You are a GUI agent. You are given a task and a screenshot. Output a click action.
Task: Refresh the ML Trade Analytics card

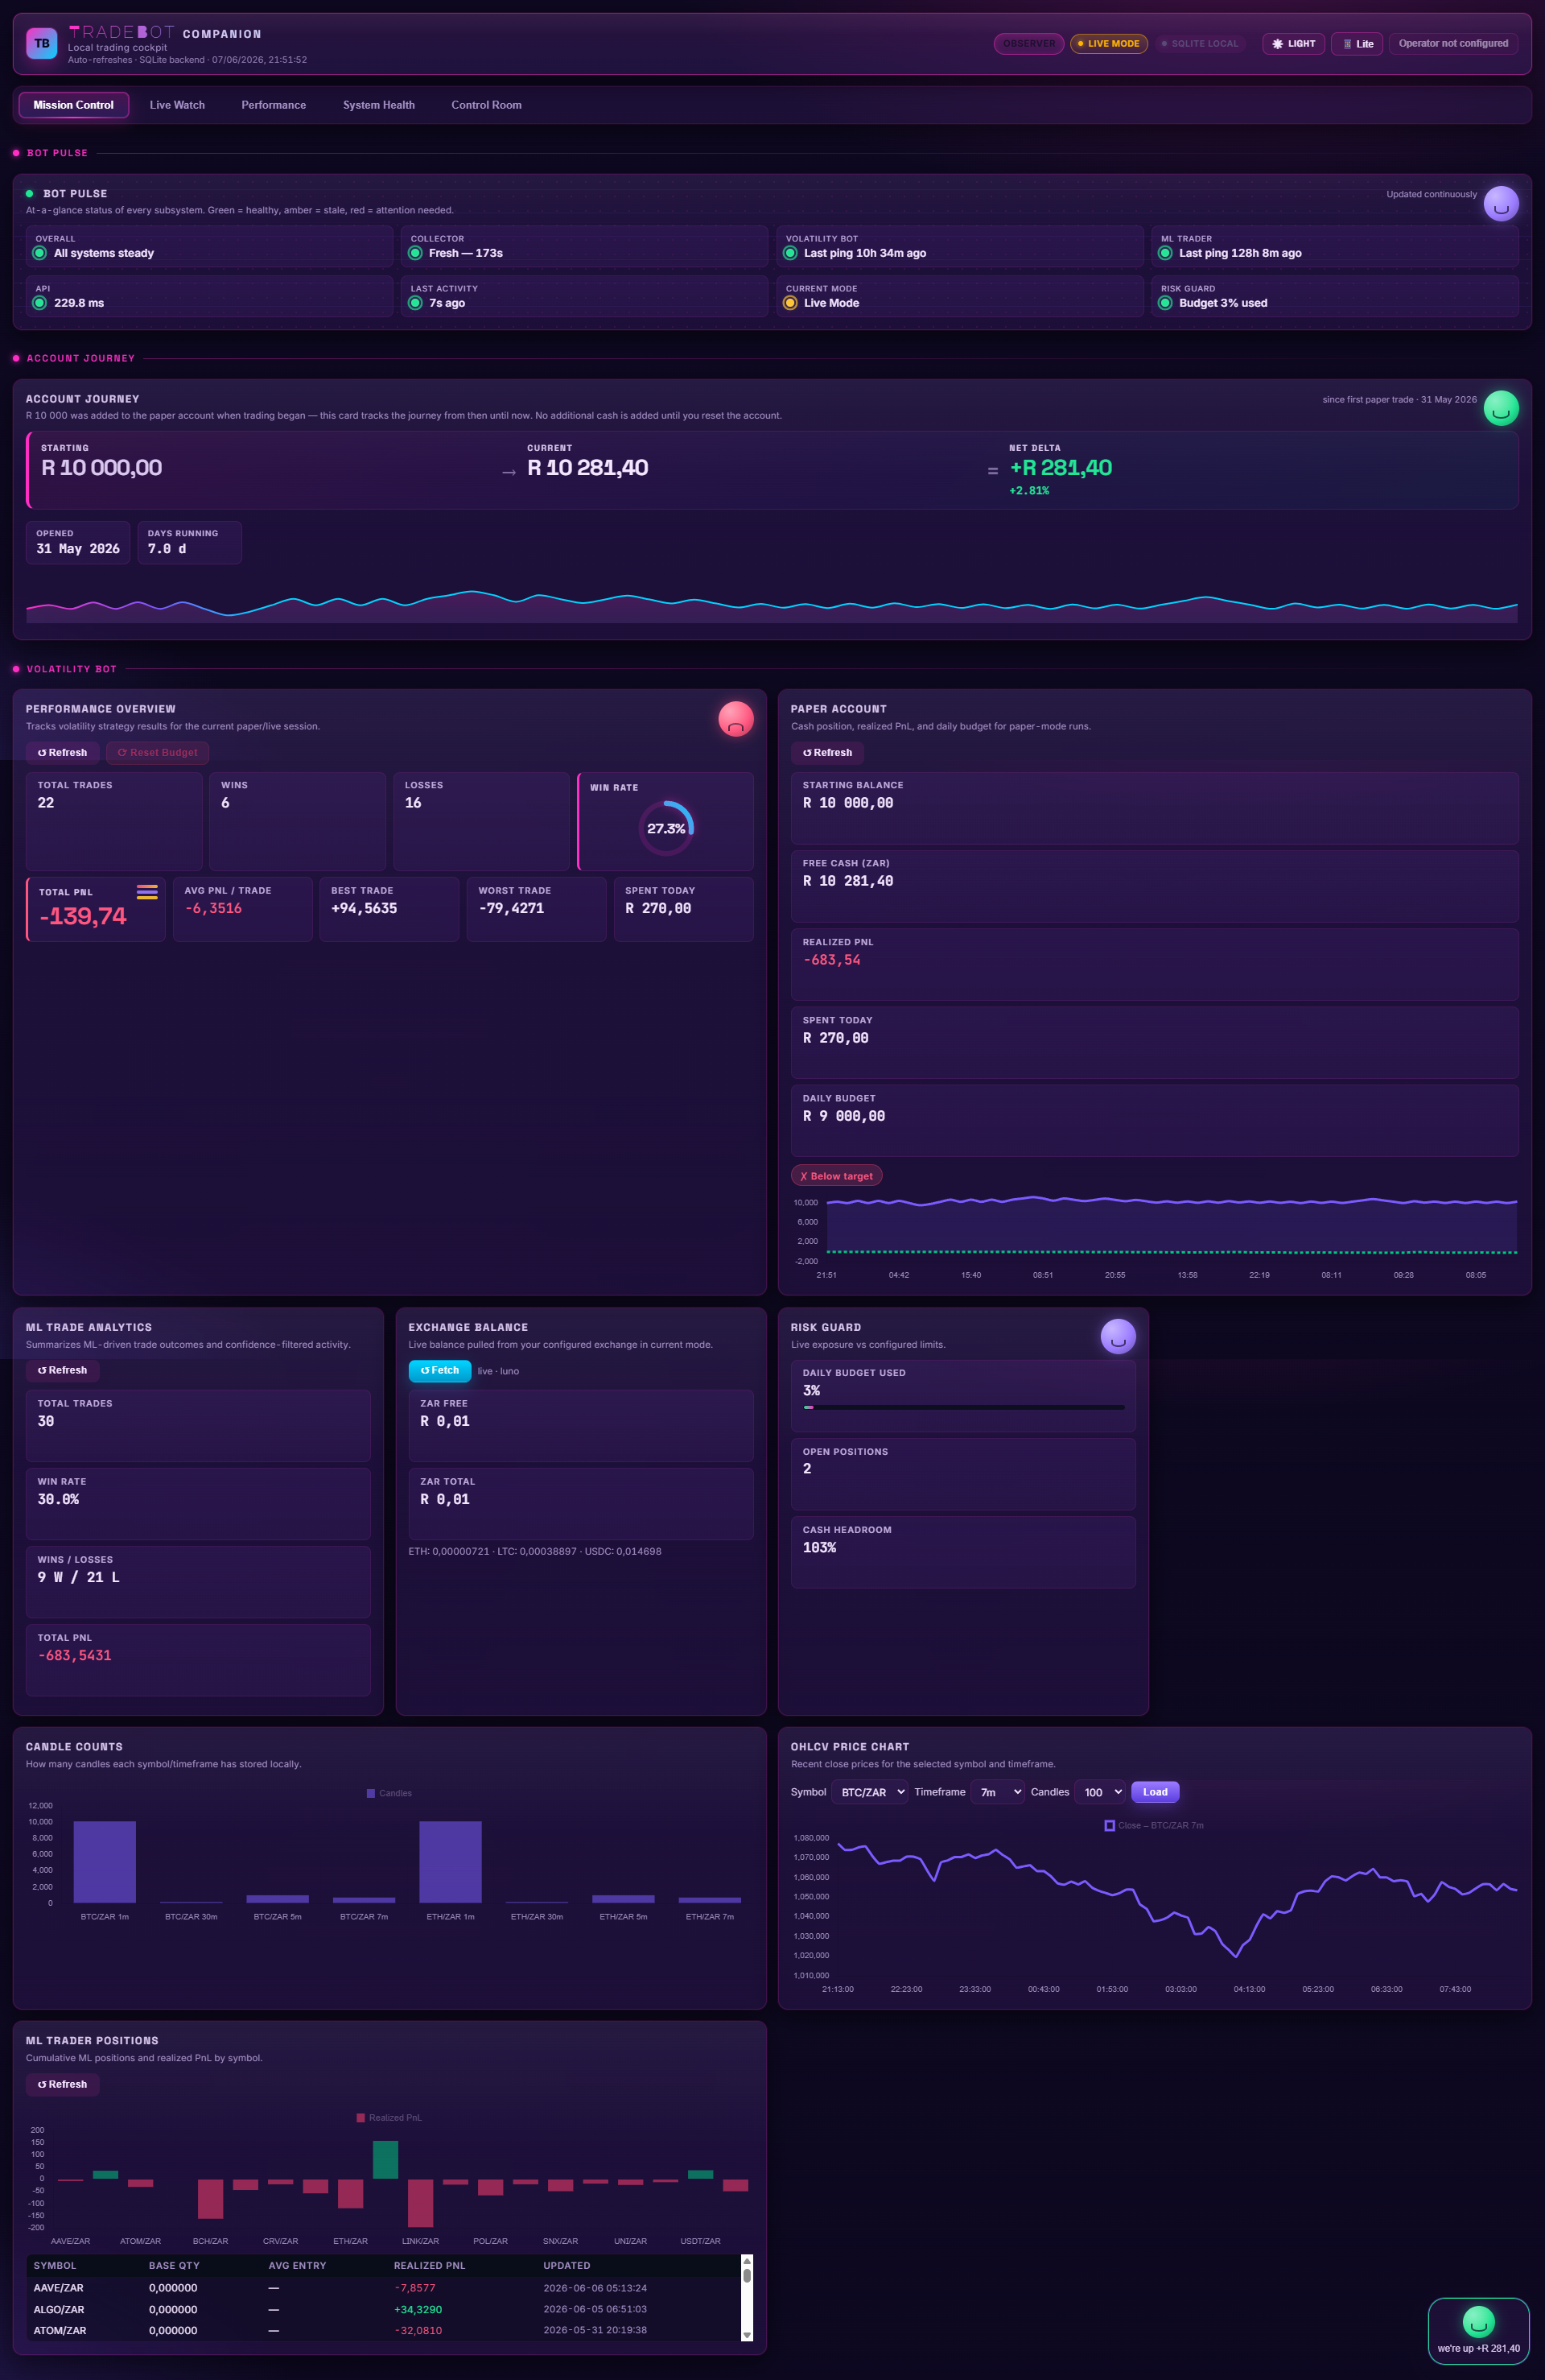62,1370
